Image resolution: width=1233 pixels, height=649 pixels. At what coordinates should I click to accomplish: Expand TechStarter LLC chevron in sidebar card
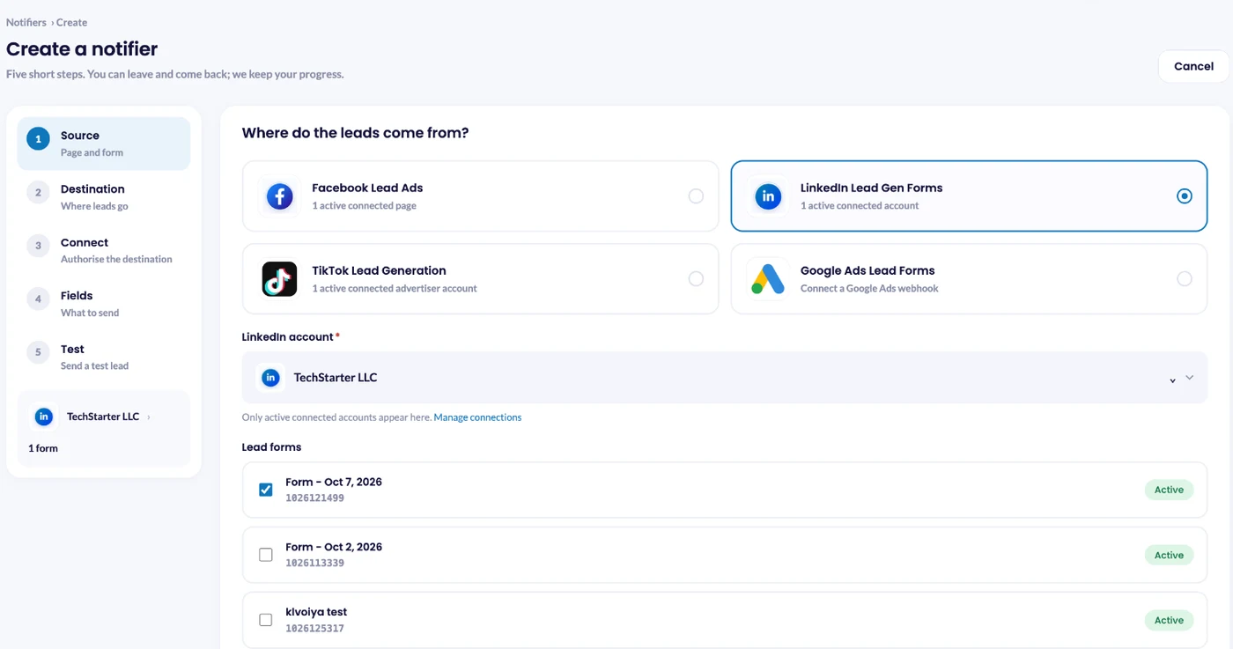coord(149,417)
